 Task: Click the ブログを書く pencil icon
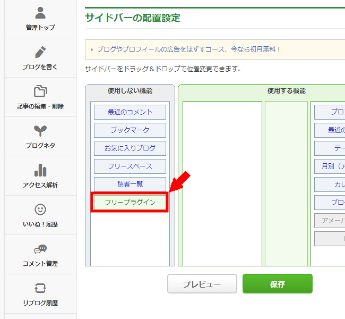pos(40,52)
